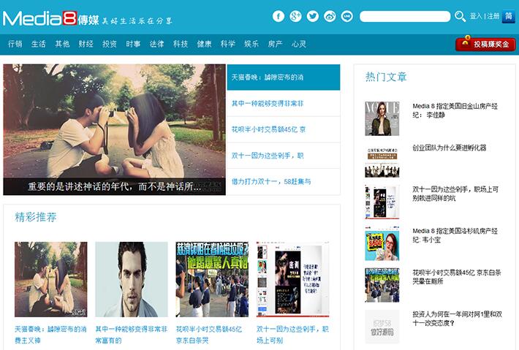The width and height of the screenshot is (519, 350).
Task: Toggle the 简 simplified Chinese language button
Action: (509, 16)
